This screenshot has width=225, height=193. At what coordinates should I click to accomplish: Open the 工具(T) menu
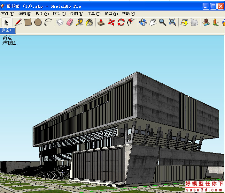pos(94,14)
